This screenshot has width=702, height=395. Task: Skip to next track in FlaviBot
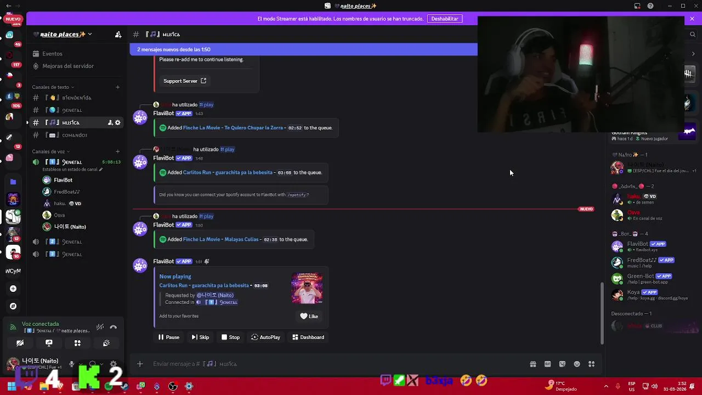[200, 337]
